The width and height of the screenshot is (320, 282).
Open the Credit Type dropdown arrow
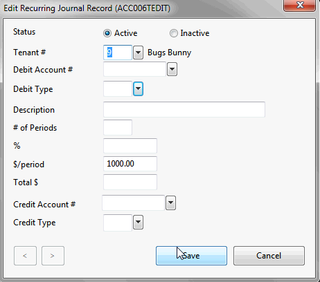pos(138,223)
